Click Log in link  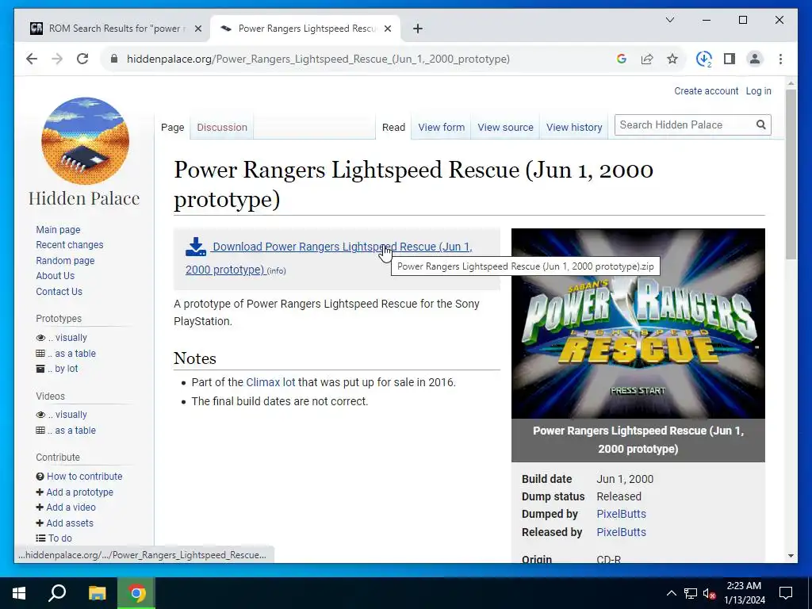pos(758,91)
